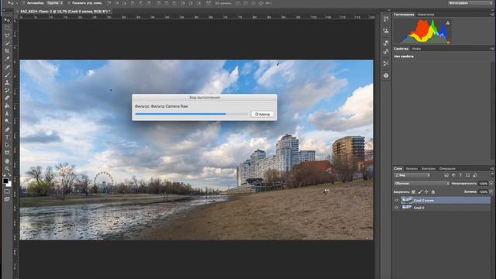Open the Группа auto-select dropdown
Viewport: 496px width, 279px height.
54,3
